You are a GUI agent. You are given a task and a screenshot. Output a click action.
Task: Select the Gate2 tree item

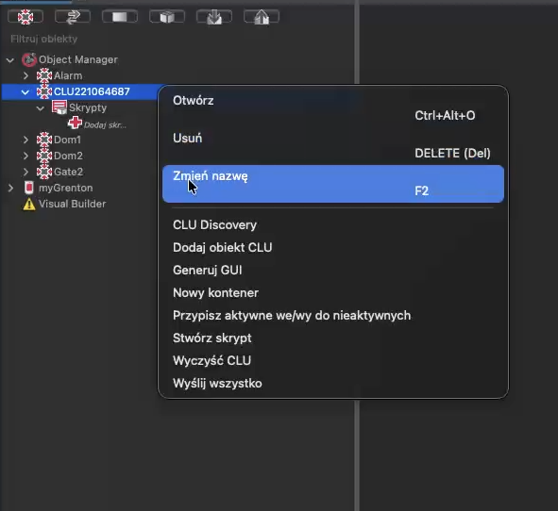[68, 172]
